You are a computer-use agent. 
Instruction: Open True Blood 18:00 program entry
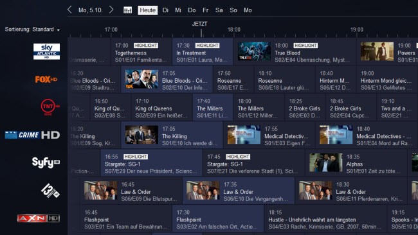[295, 52]
